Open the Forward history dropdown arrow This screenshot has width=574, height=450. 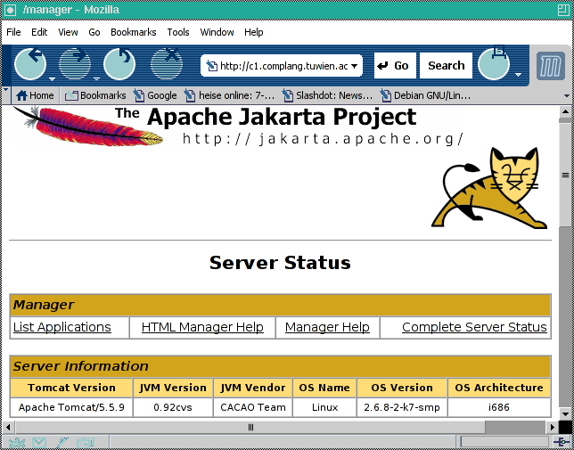click(x=96, y=78)
